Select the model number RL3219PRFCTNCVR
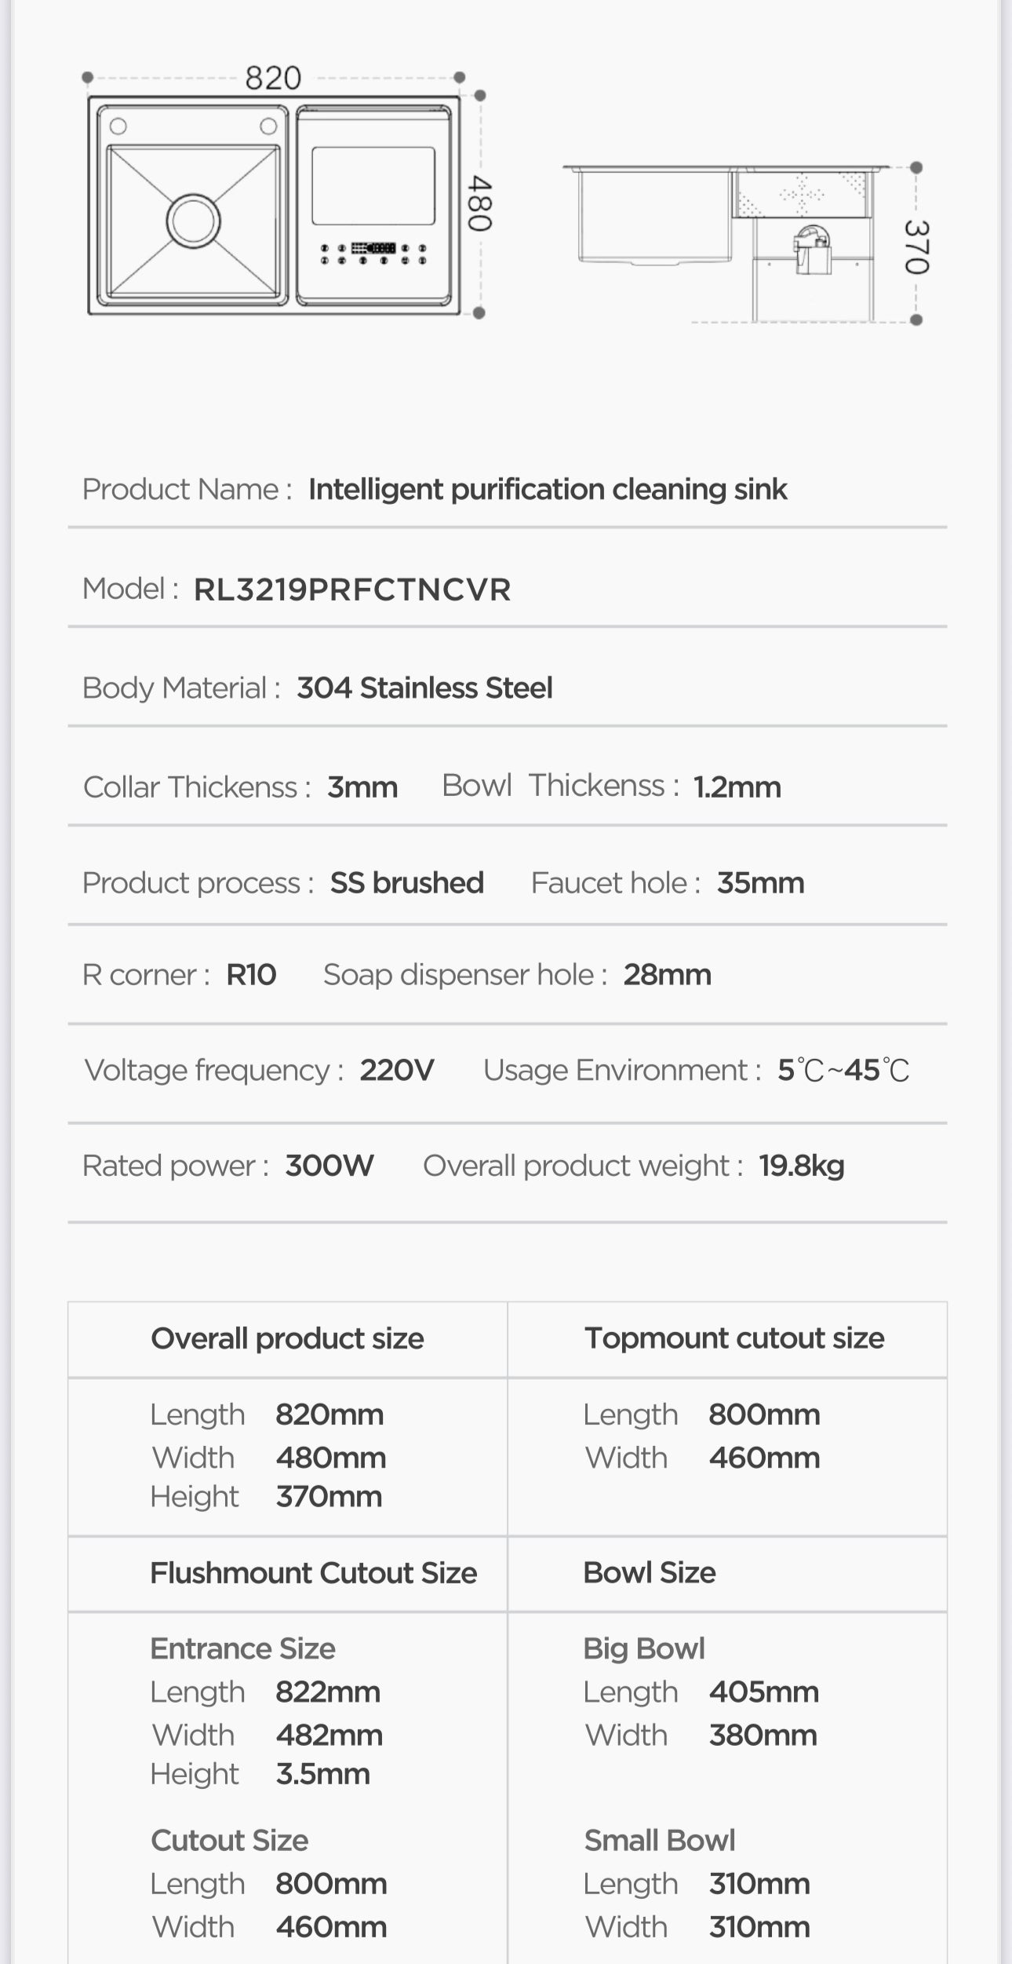Viewport: 1012px width, 1964px height. coord(352,589)
